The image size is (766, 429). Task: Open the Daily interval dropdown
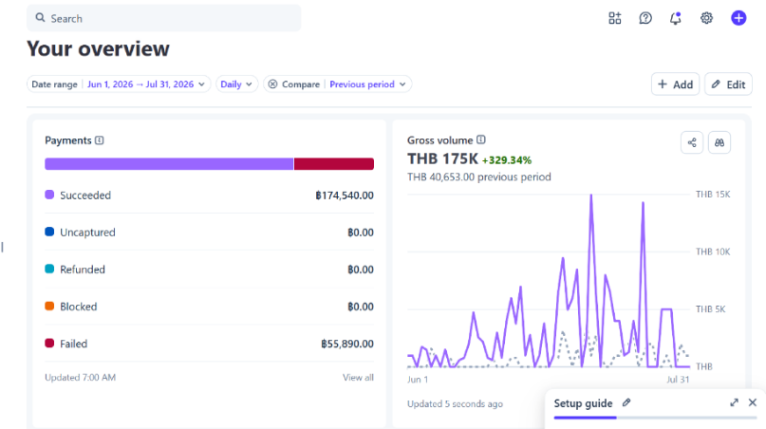236,84
